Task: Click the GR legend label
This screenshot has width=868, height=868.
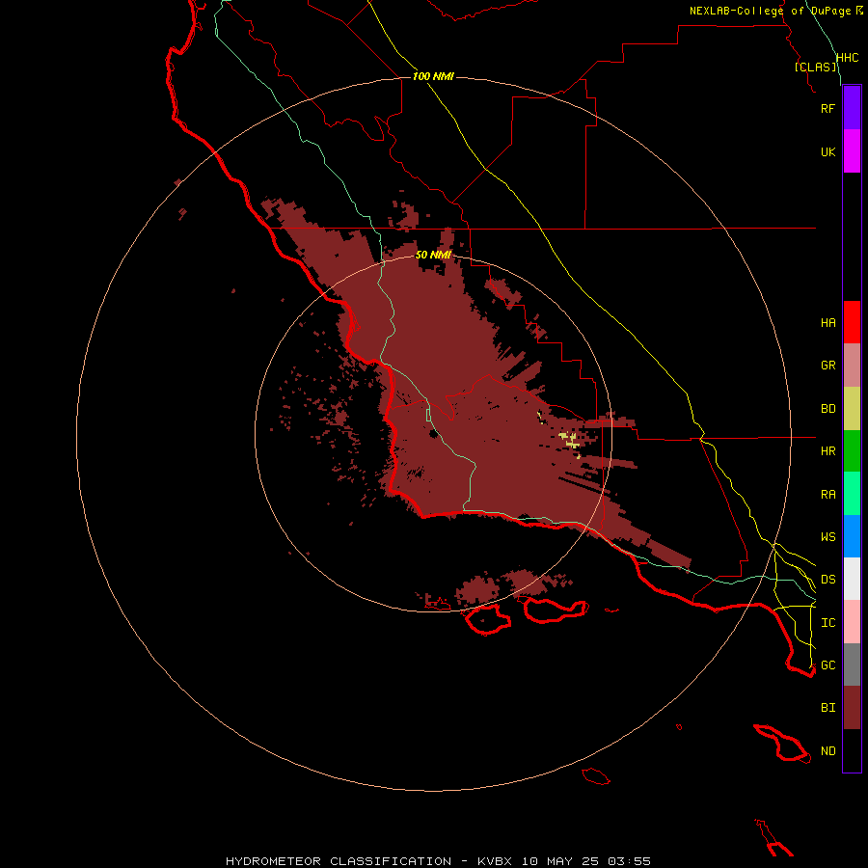Action: tap(827, 366)
